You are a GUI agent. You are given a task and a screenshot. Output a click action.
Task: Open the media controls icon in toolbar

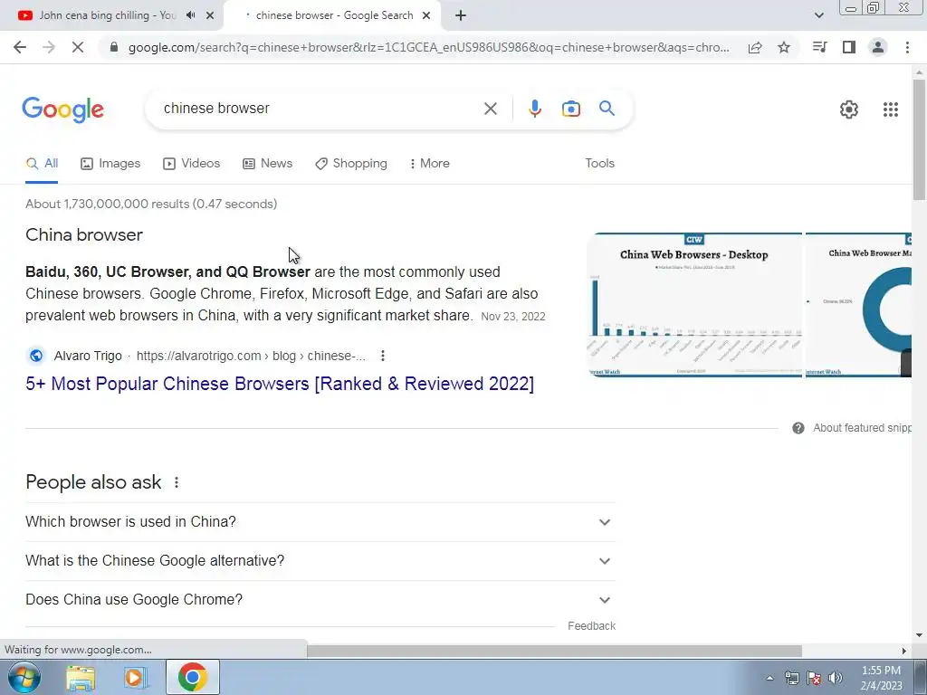[x=819, y=47]
